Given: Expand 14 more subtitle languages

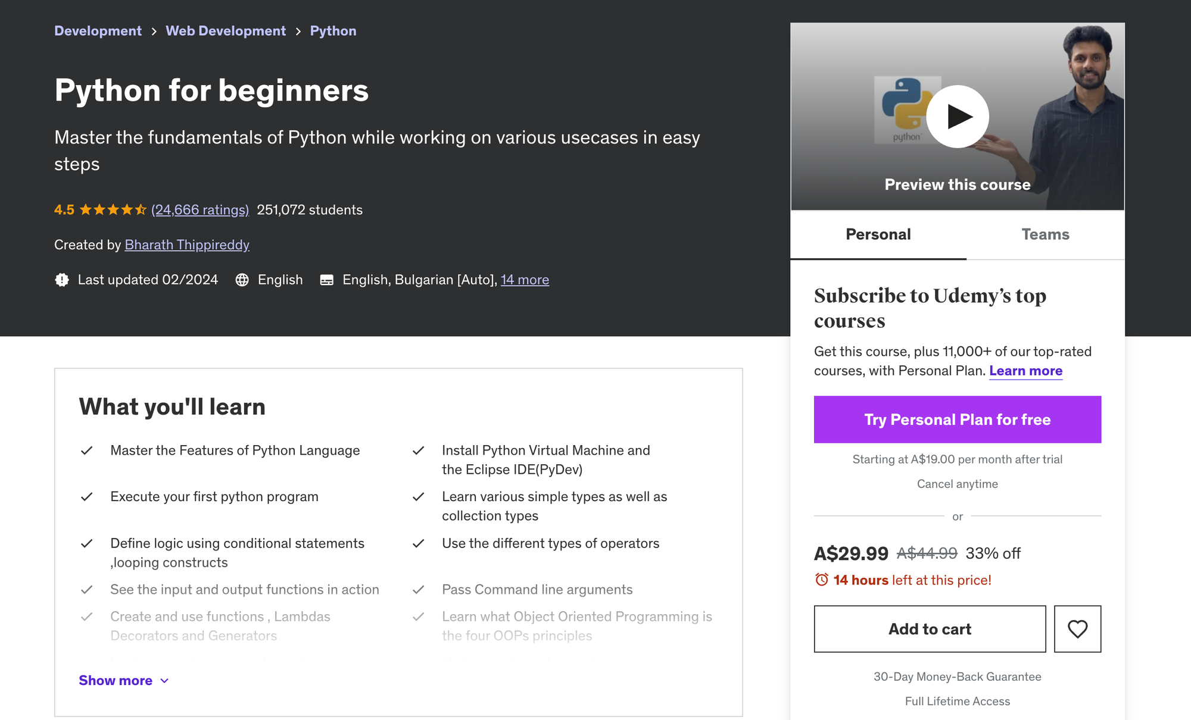Looking at the screenshot, I should tap(525, 280).
